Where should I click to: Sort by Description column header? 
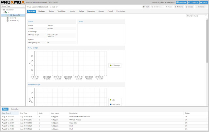[x=126, y=113]
